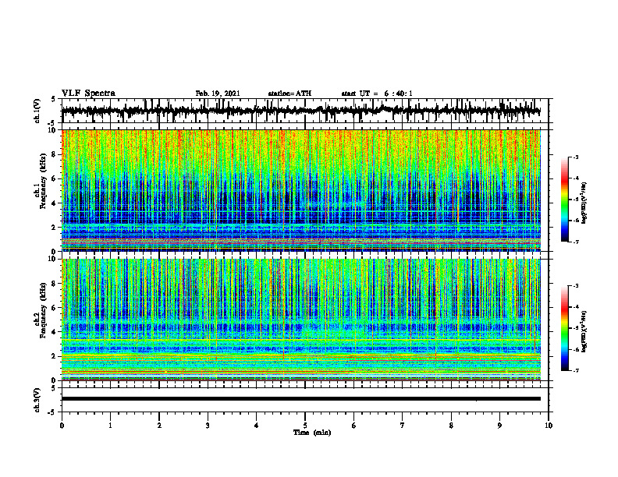
Task: Click time axis tick label "1"
Action: (x=110, y=426)
